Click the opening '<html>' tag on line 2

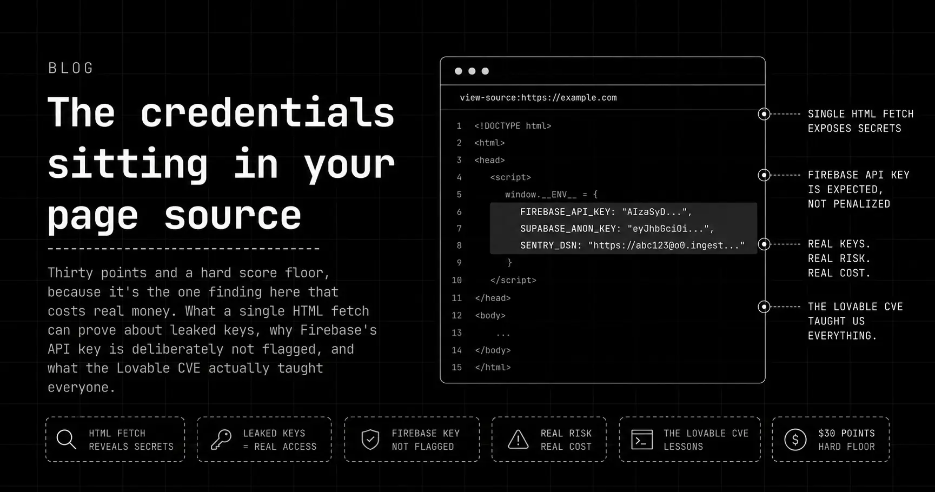489,143
